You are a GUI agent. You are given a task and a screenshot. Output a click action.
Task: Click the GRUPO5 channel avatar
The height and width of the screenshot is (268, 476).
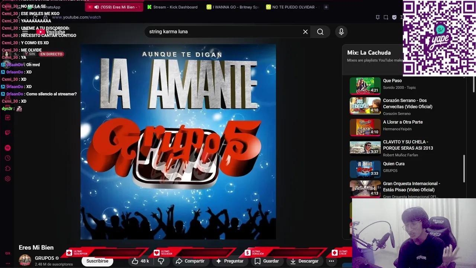(x=25, y=261)
